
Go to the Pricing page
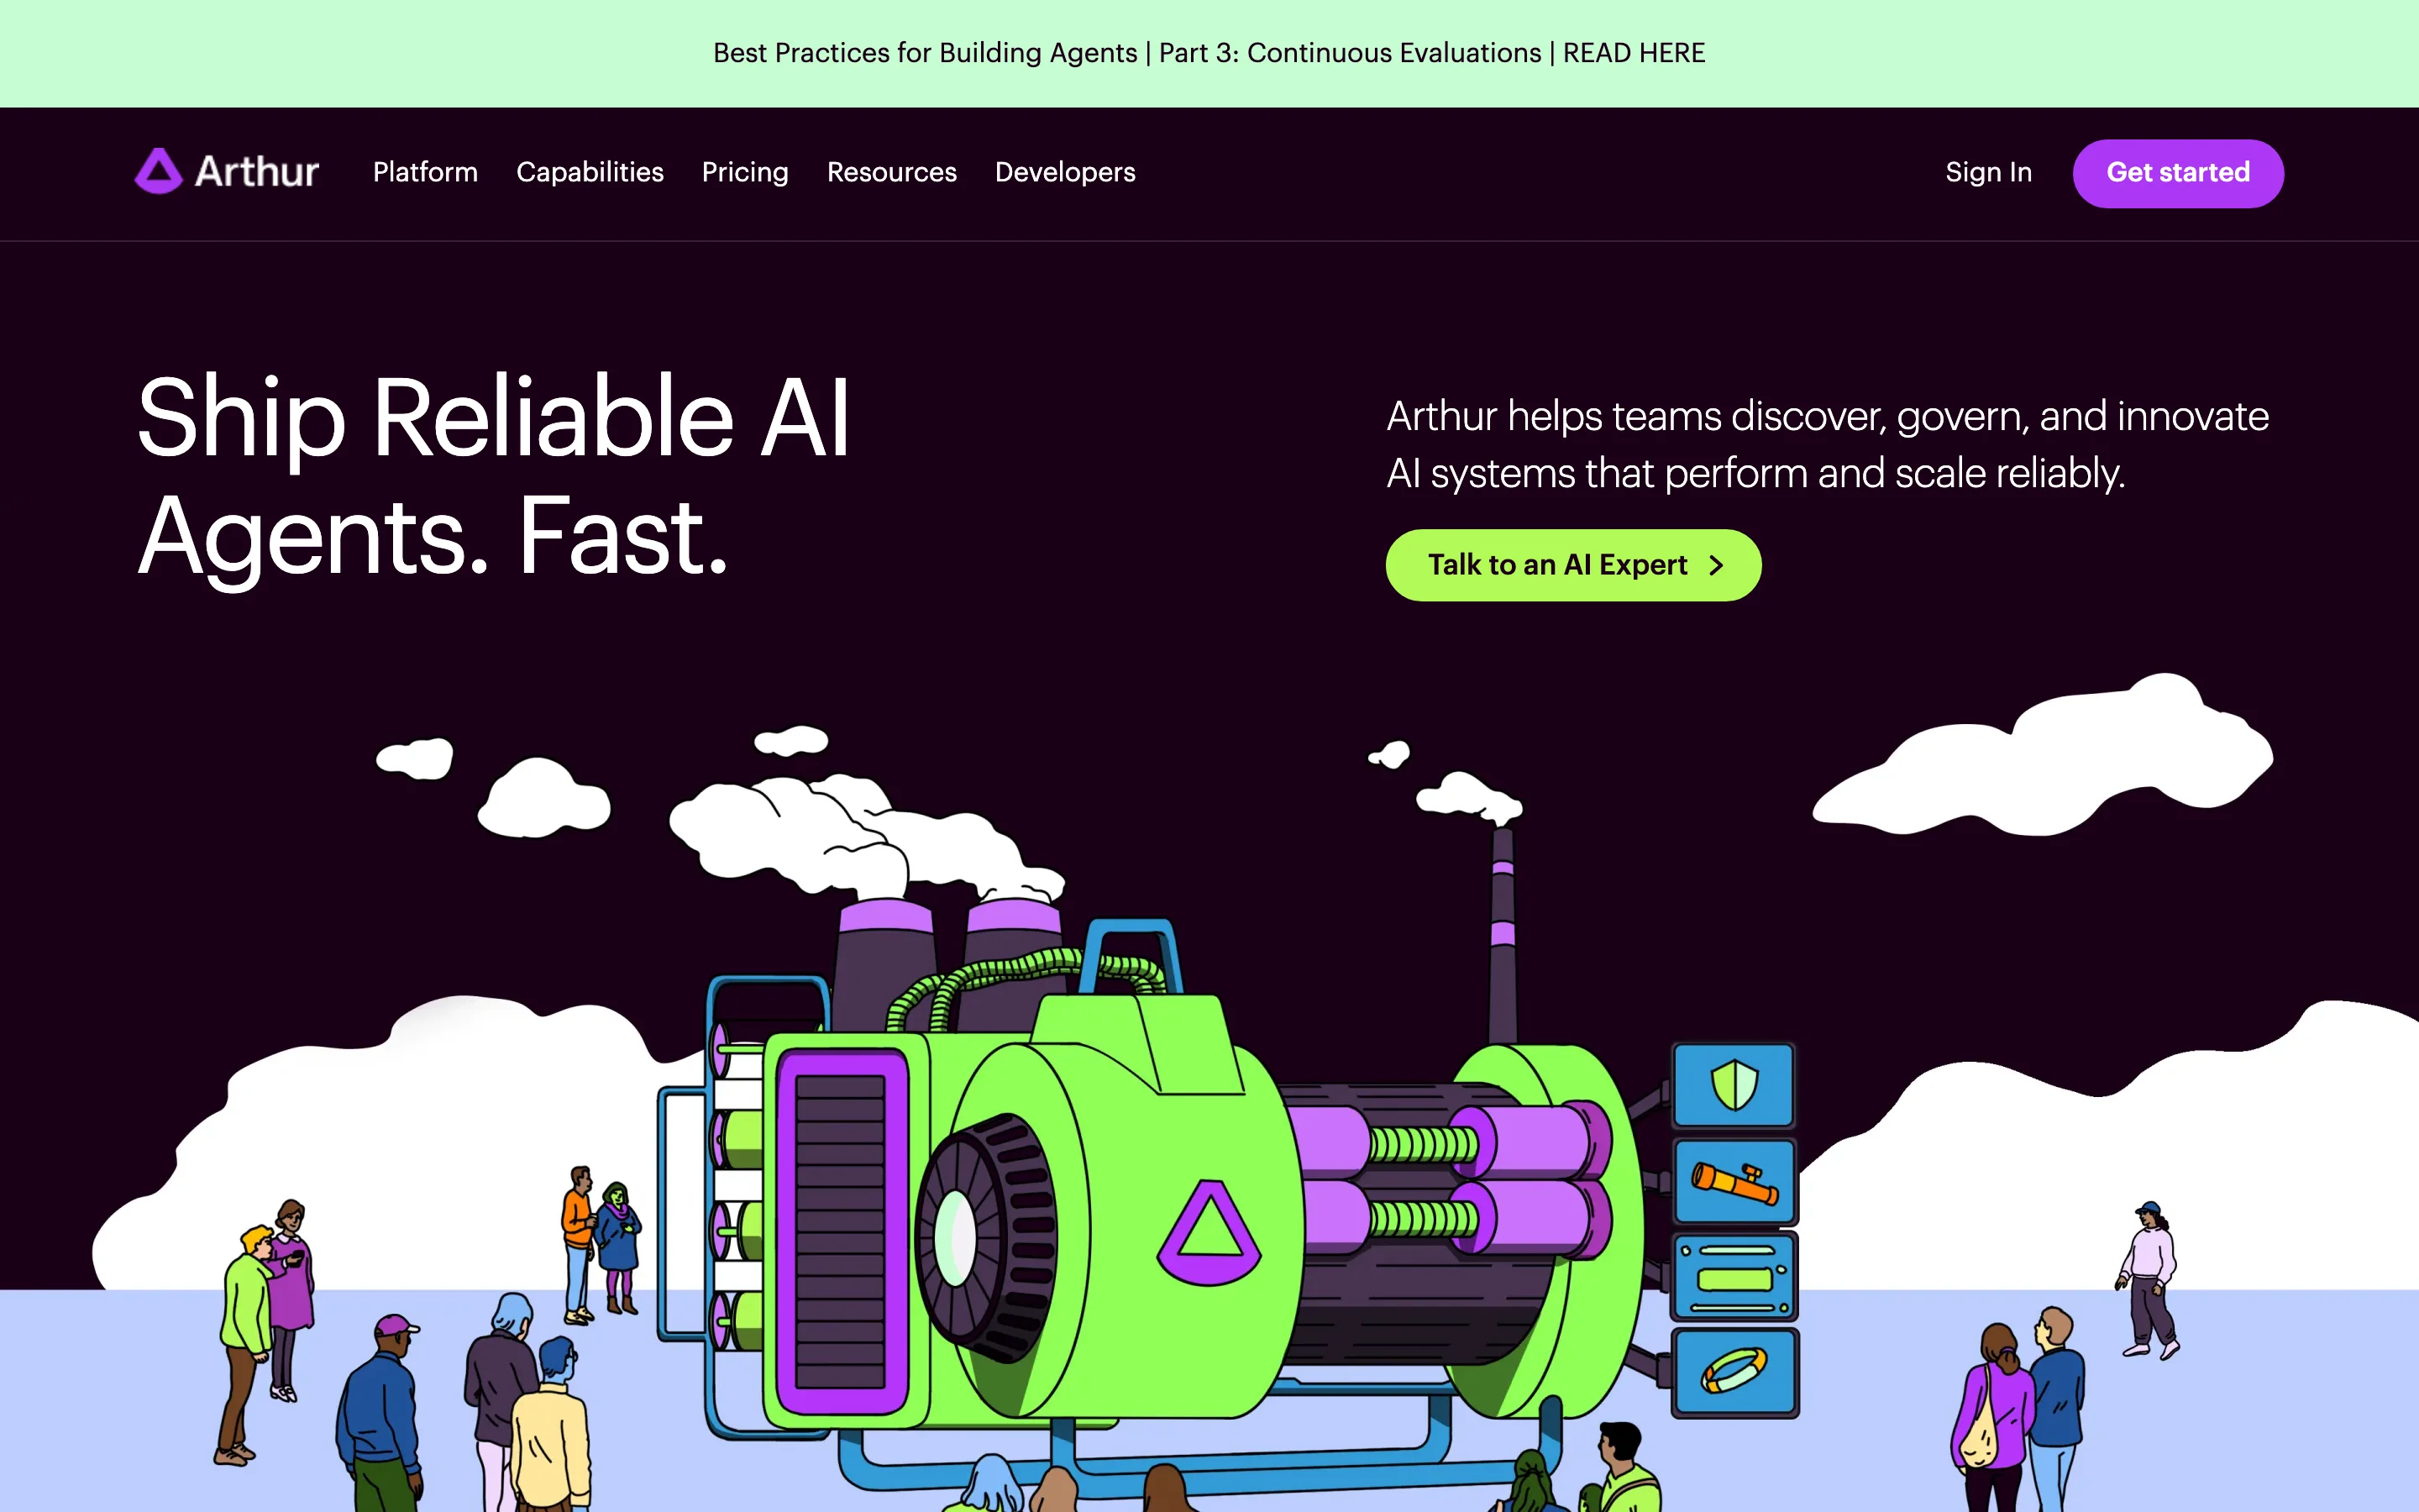tap(745, 172)
